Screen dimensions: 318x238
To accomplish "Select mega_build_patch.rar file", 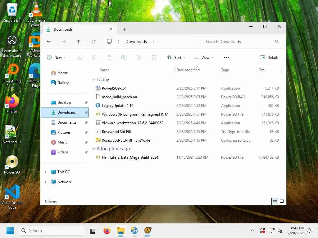I will click(187, 97).
